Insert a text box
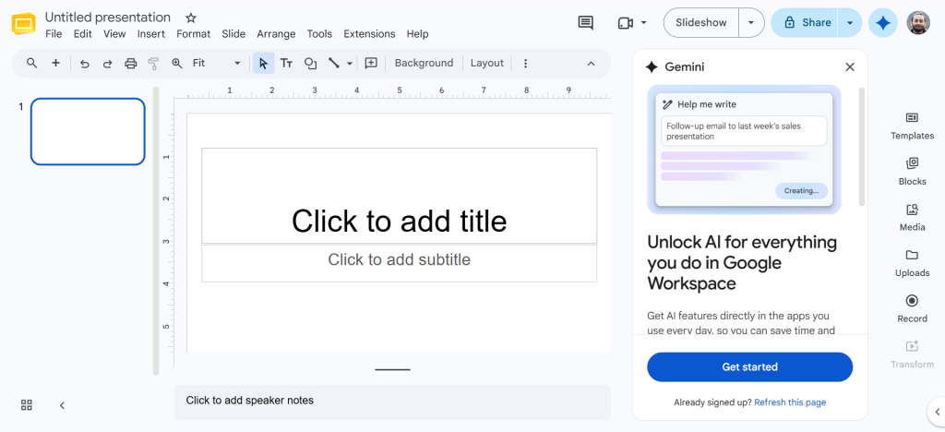 (x=287, y=63)
